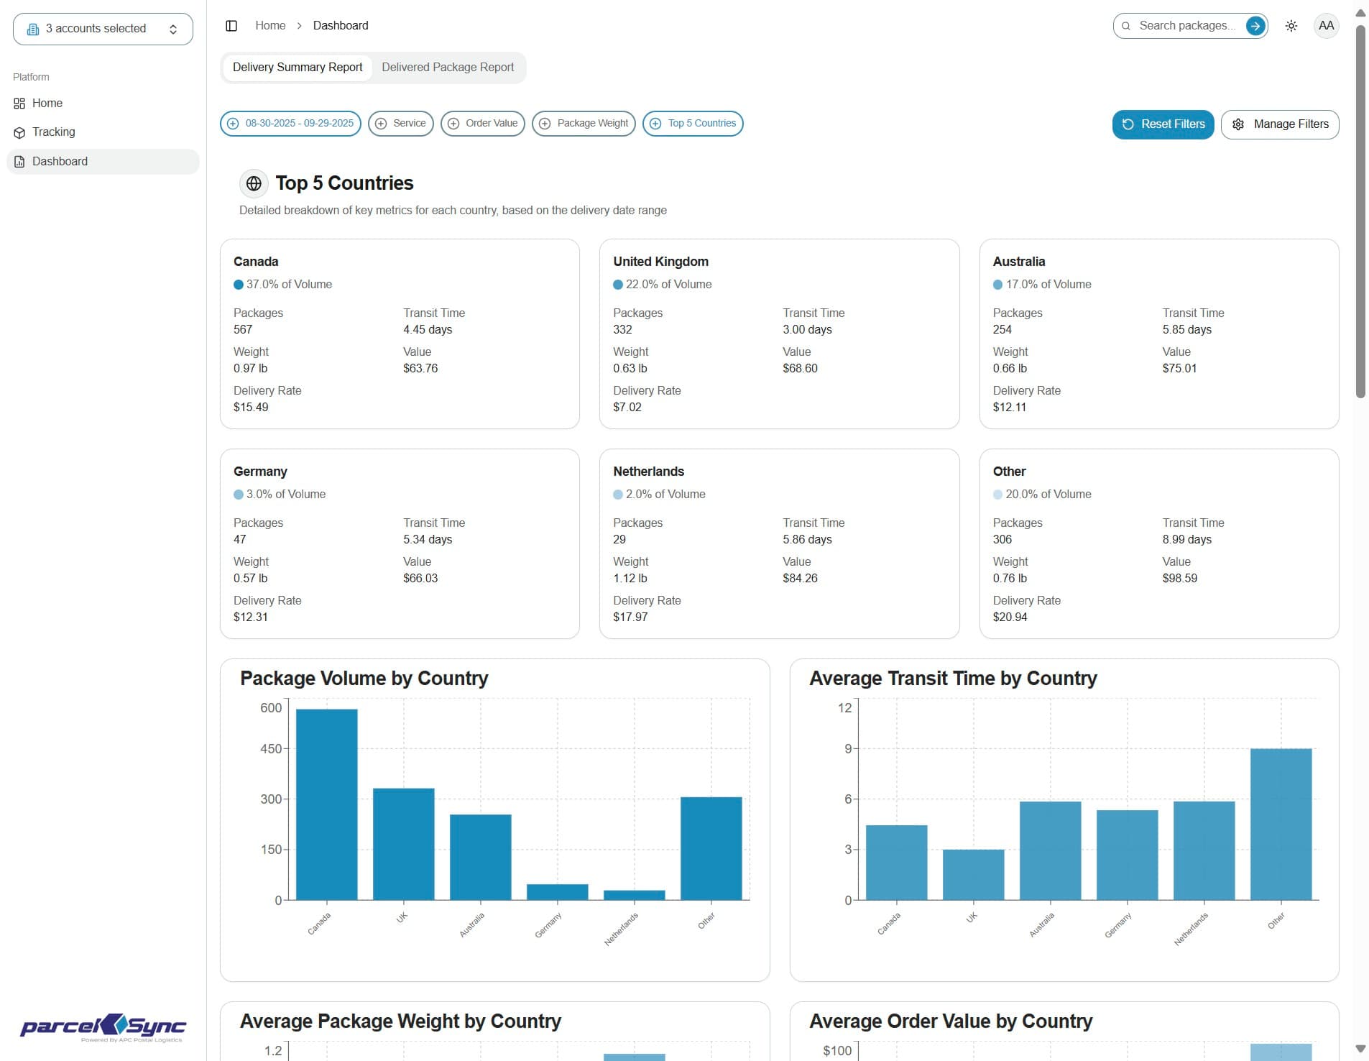
Task: Open the Package Weight filter chip
Action: coord(584,124)
